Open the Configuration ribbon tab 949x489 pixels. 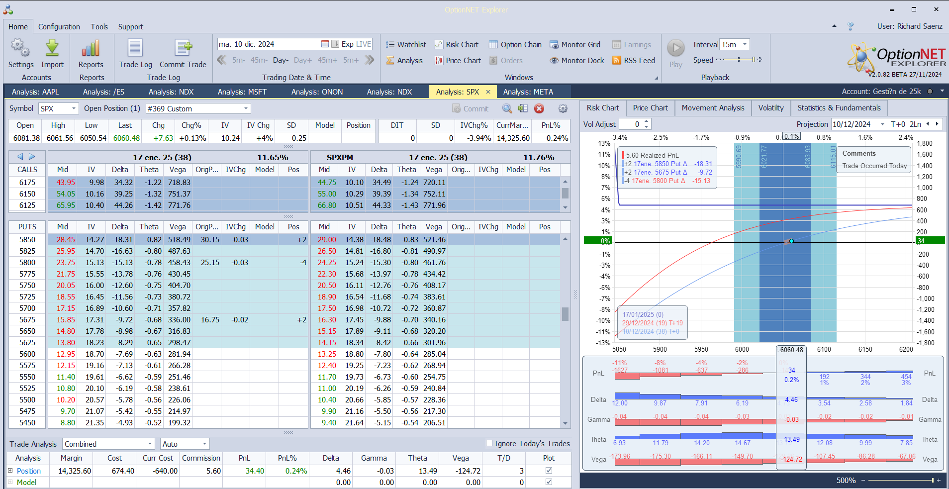[59, 27]
